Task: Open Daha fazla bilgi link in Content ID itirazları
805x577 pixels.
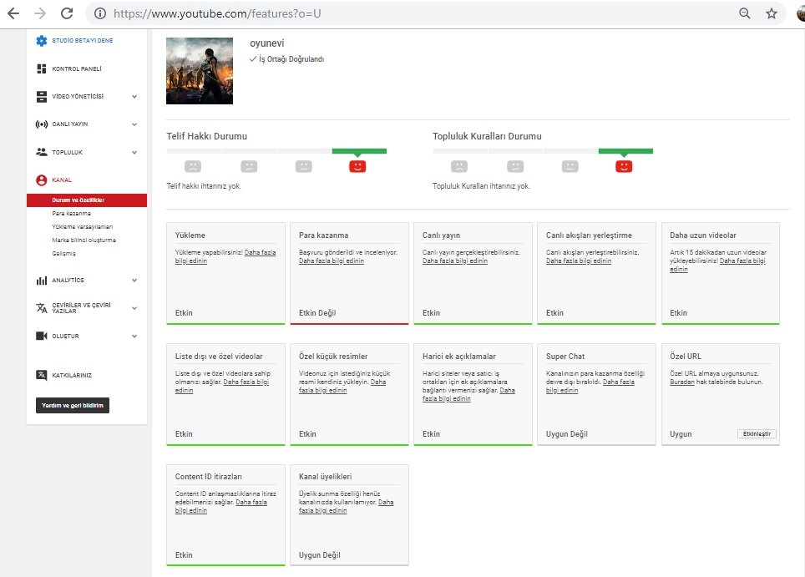Action: [x=251, y=503]
